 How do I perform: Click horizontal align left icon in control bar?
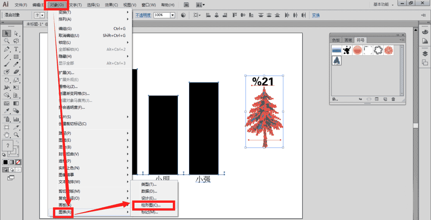point(208,15)
